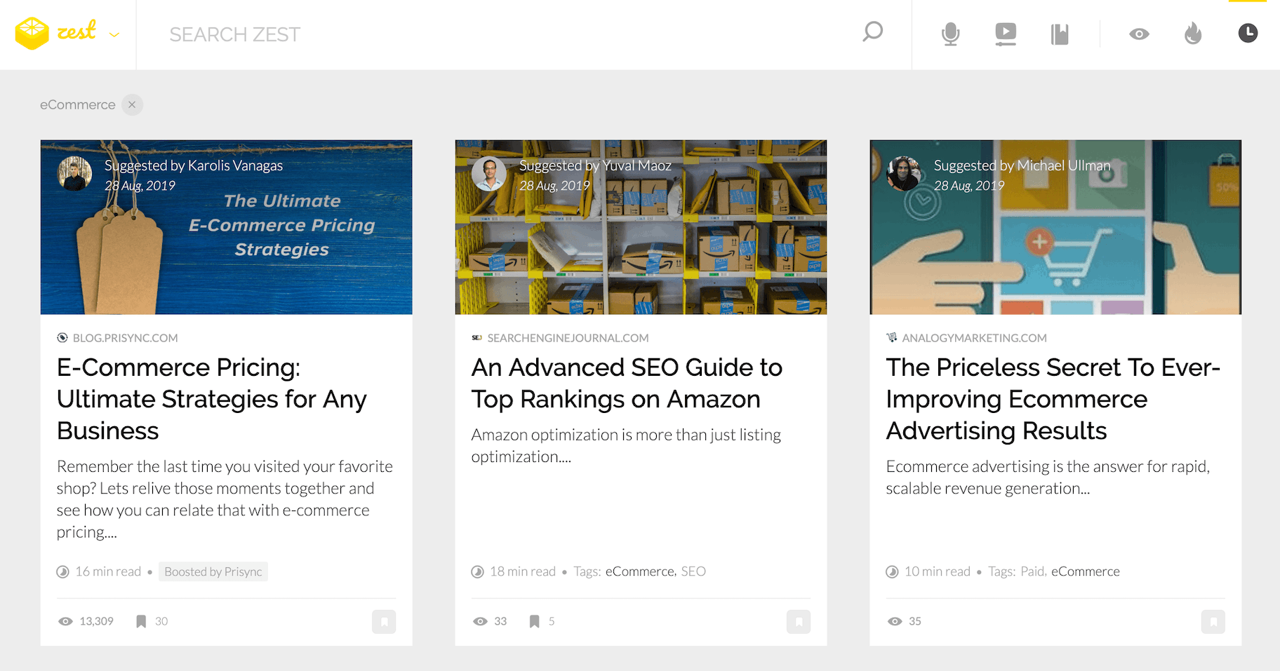Bookmark the E-Commerce Pricing article
The width and height of the screenshot is (1280, 671).
click(x=384, y=621)
